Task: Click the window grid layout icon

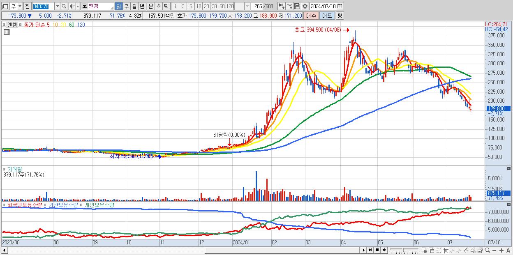Action: tap(424, 250)
